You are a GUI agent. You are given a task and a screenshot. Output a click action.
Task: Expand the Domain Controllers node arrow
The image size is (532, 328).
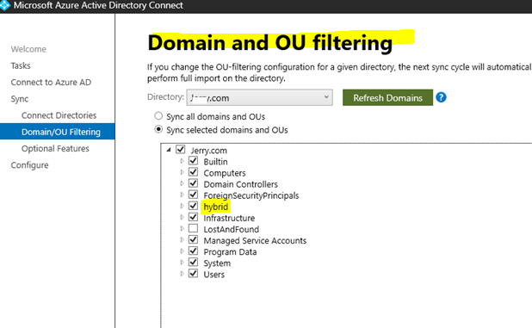182,183
